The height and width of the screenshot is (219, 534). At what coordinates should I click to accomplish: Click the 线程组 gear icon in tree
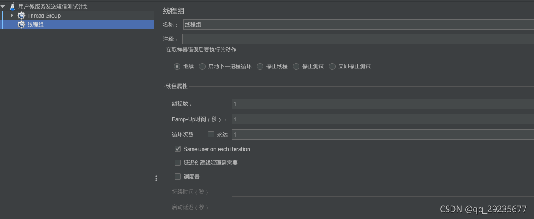coord(22,24)
